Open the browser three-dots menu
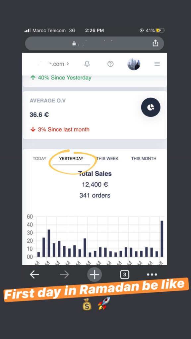 click(x=152, y=274)
